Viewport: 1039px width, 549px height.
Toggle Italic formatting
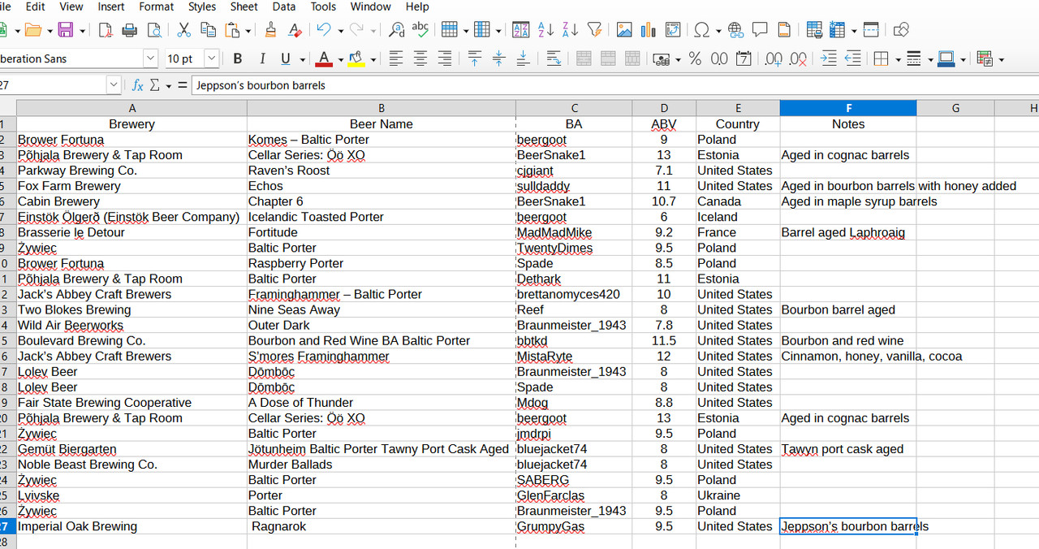261,58
